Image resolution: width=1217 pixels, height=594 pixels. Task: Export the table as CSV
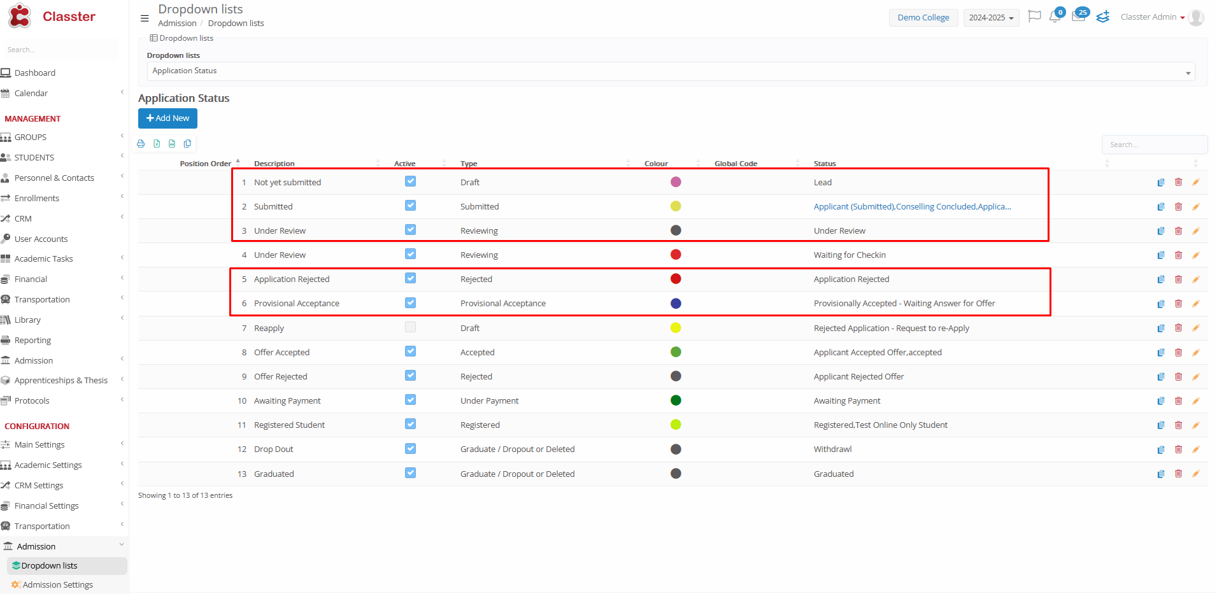tap(172, 144)
